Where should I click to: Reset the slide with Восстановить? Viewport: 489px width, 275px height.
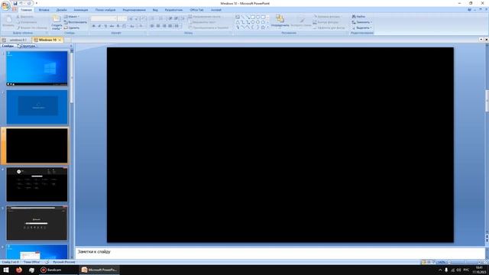tap(76, 22)
